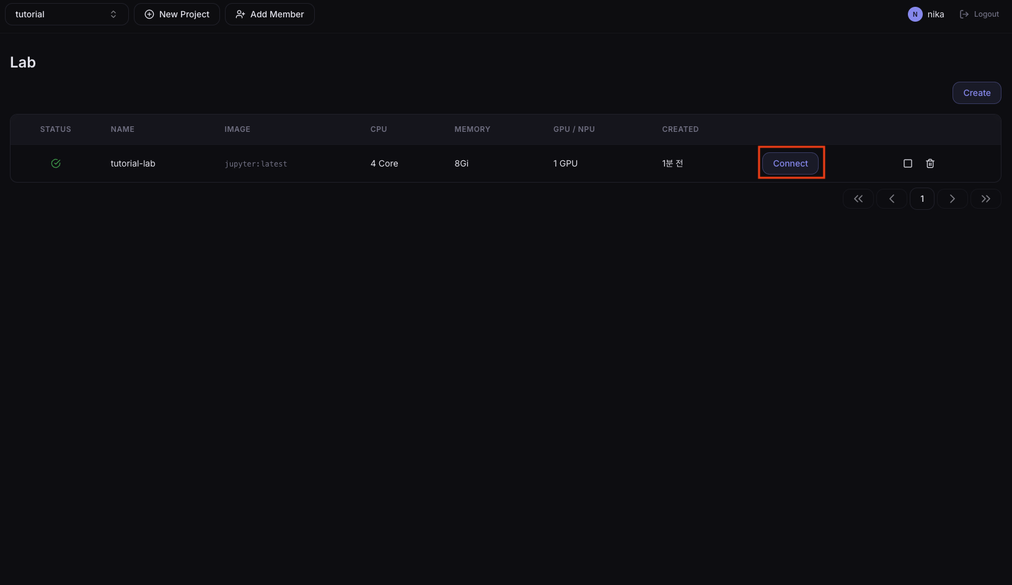
Task: Click the Lab page heading
Action: point(23,63)
